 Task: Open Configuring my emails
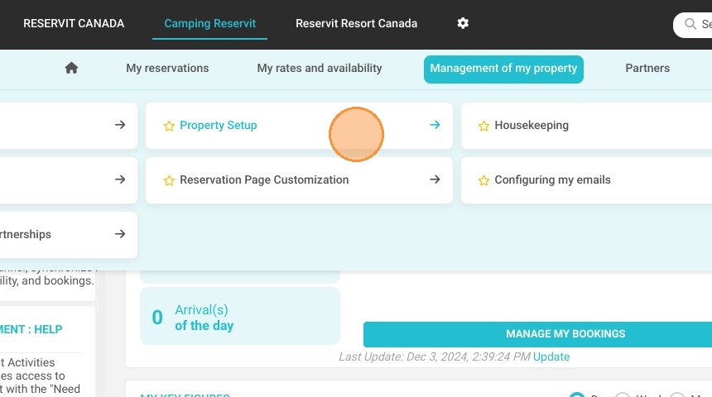[552, 179]
